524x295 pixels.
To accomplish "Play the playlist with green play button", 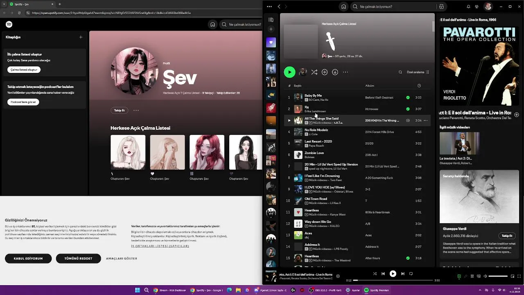I will click(x=289, y=72).
